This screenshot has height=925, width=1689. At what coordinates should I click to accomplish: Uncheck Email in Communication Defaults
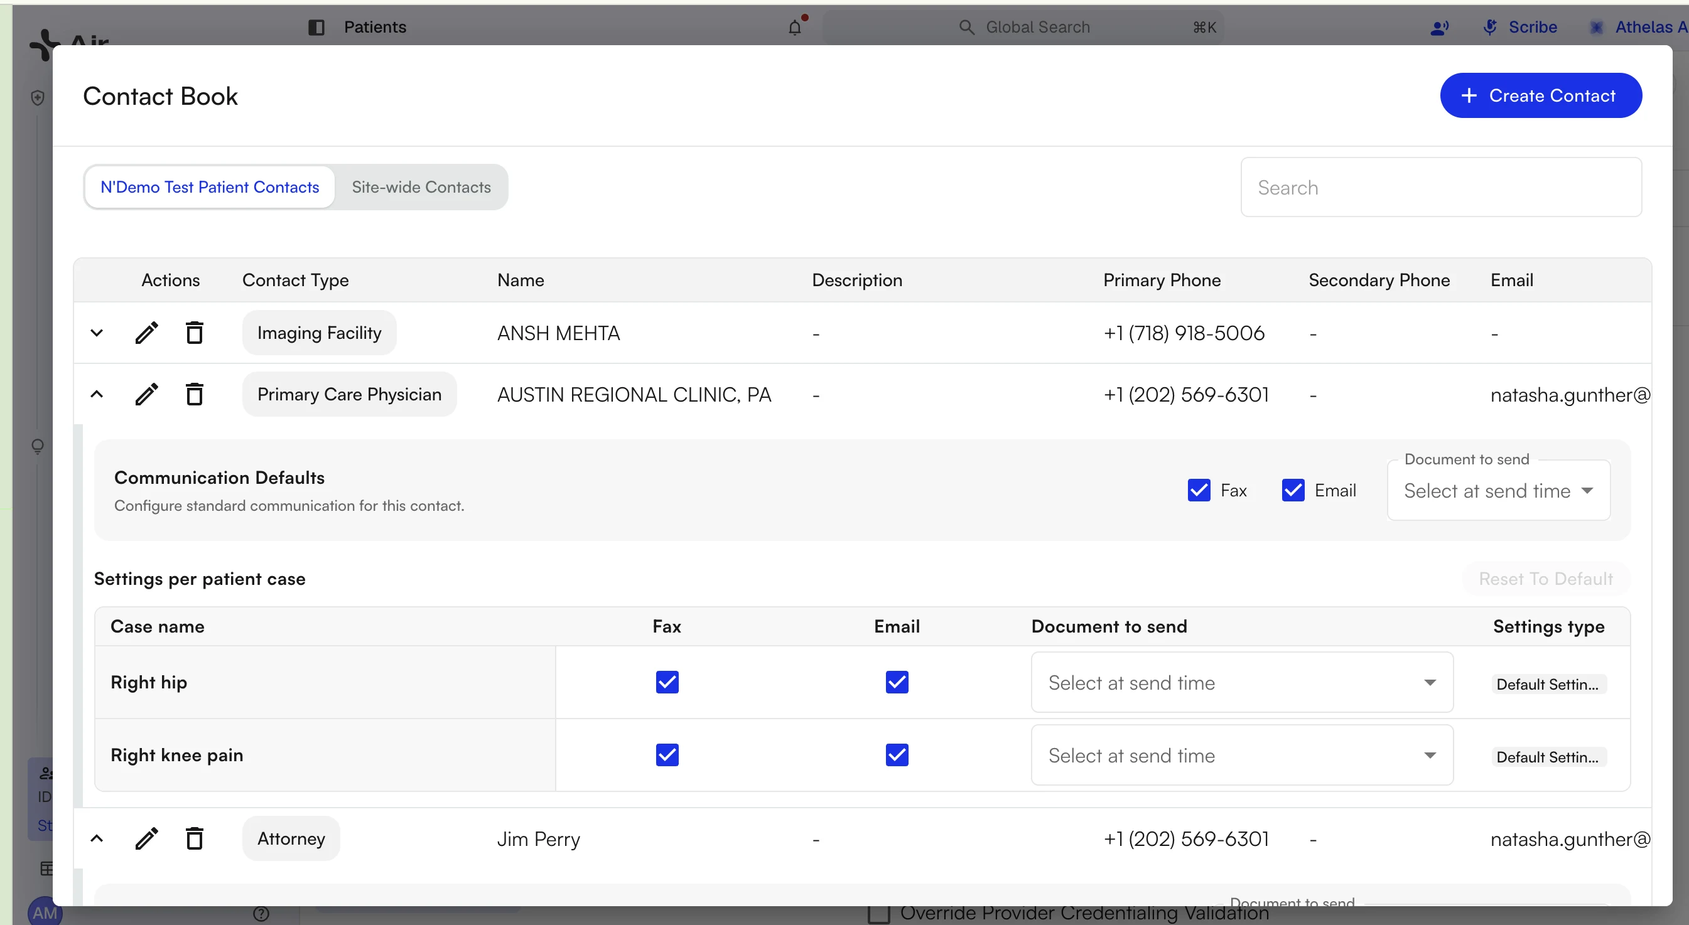click(x=1293, y=490)
